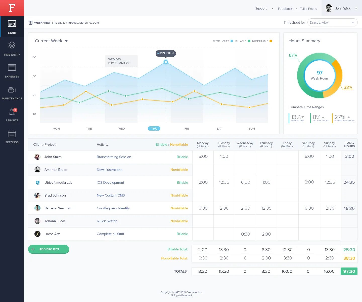Open the Start sidebar section
This screenshot has width=362, height=302.
[x=12, y=27]
